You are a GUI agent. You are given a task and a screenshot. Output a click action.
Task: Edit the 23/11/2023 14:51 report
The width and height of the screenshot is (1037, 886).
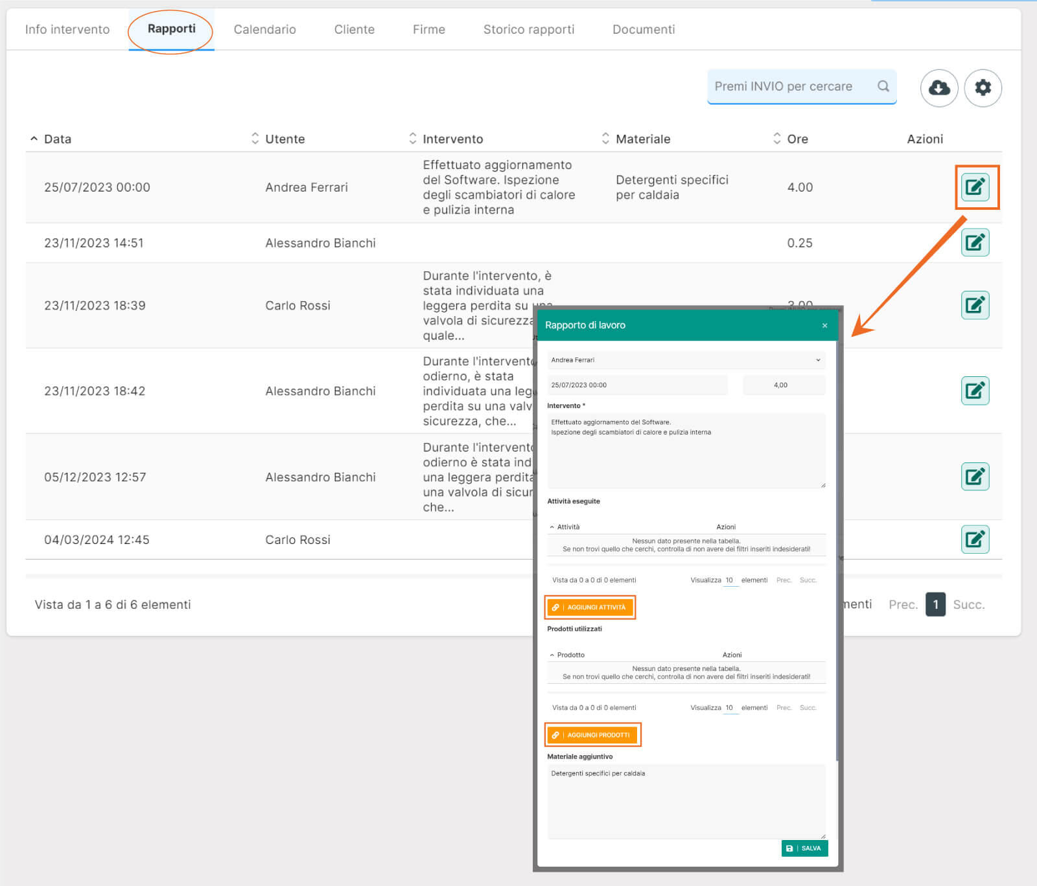coord(975,243)
